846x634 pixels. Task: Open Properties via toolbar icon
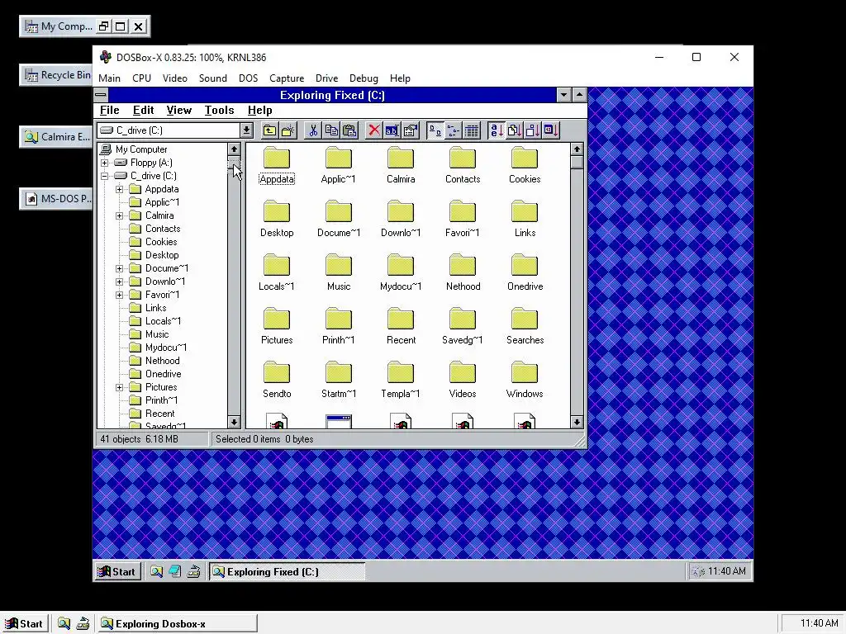411,130
